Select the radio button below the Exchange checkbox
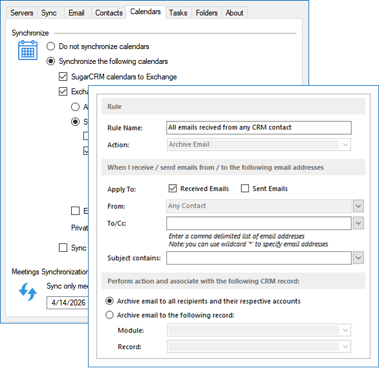Image resolution: width=379 pixels, height=368 pixels. [x=75, y=107]
